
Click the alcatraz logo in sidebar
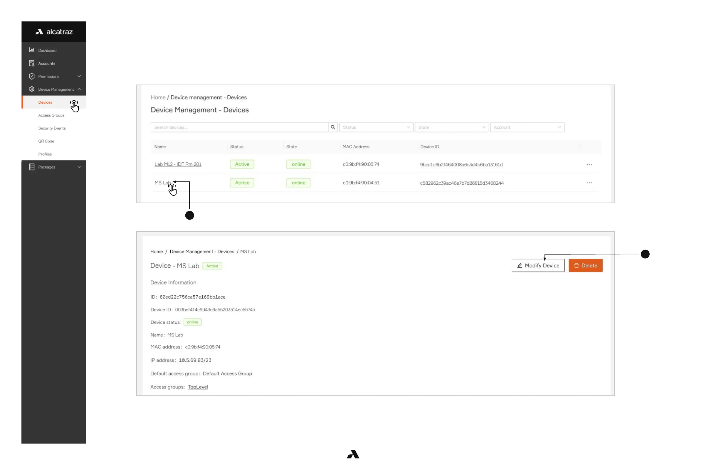[x=54, y=32]
